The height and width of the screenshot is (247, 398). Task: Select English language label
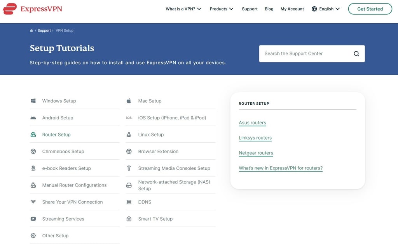(326, 9)
